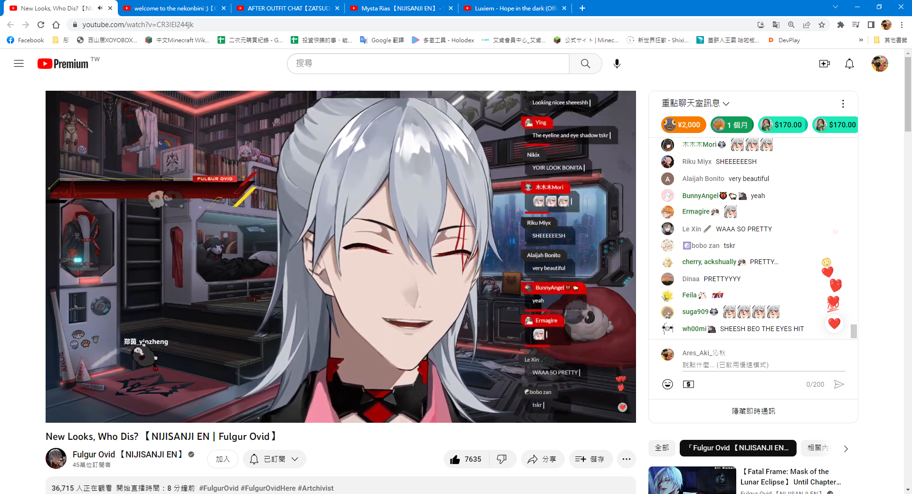Open the 1 個月 membership pill

(732, 125)
